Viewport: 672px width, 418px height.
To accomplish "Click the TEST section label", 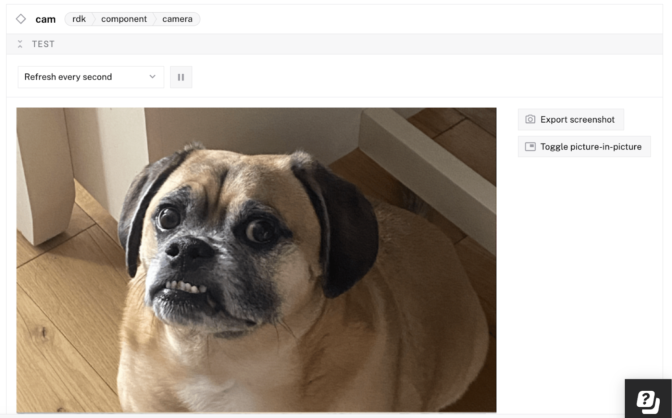I will pos(43,44).
